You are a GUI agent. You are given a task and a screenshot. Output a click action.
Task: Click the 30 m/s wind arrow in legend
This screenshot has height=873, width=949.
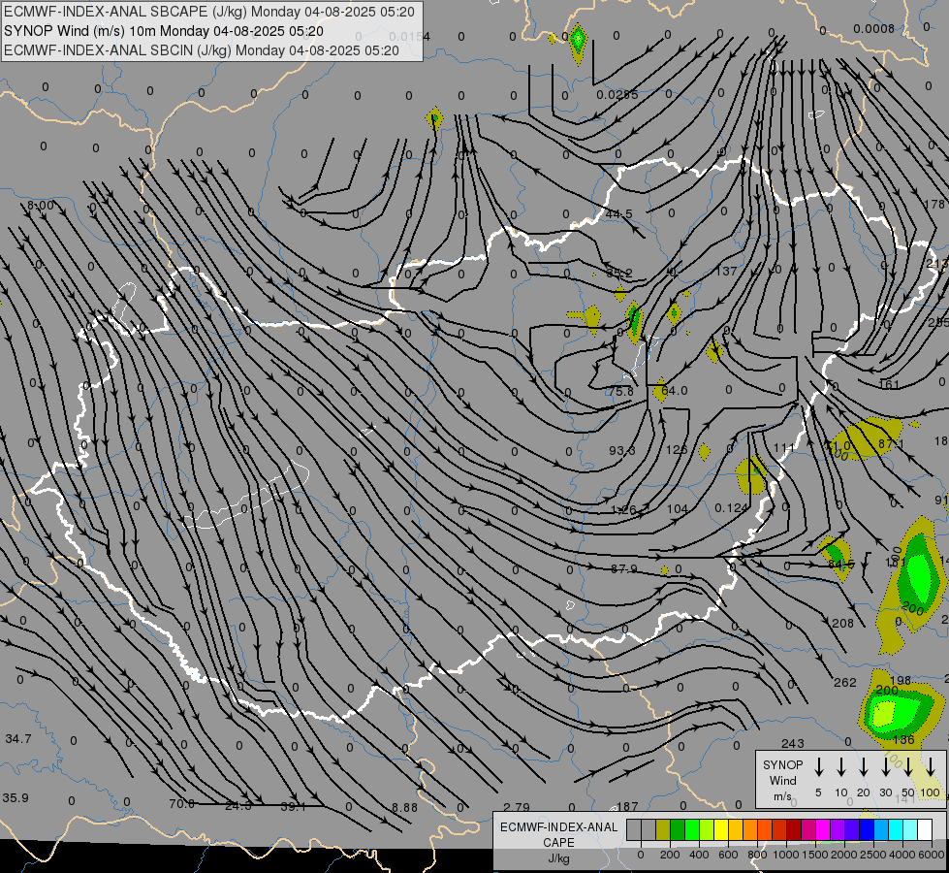pyautogui.click(x=885, y=766)
